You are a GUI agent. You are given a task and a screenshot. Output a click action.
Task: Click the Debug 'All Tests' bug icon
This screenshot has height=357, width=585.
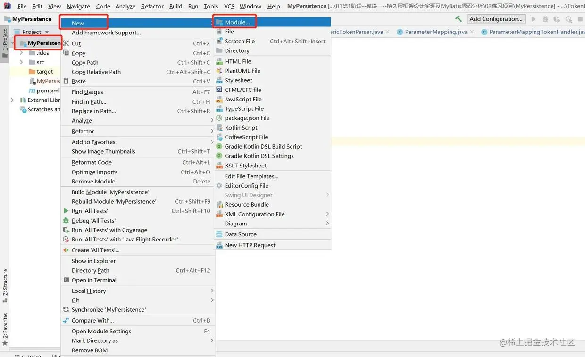66,220
